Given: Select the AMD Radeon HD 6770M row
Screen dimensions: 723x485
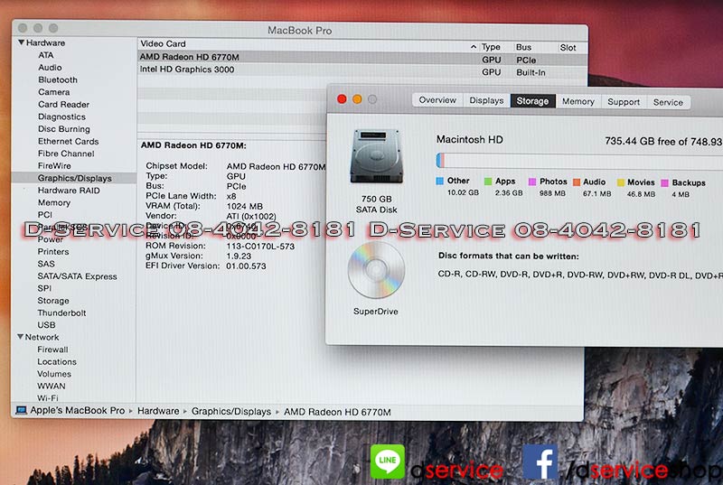Looking at the screenshot, I should [362, 58].
